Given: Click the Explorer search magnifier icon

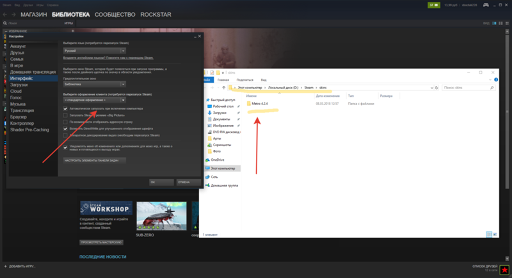Looking at the screenshot, I should (x=492, y=88).
